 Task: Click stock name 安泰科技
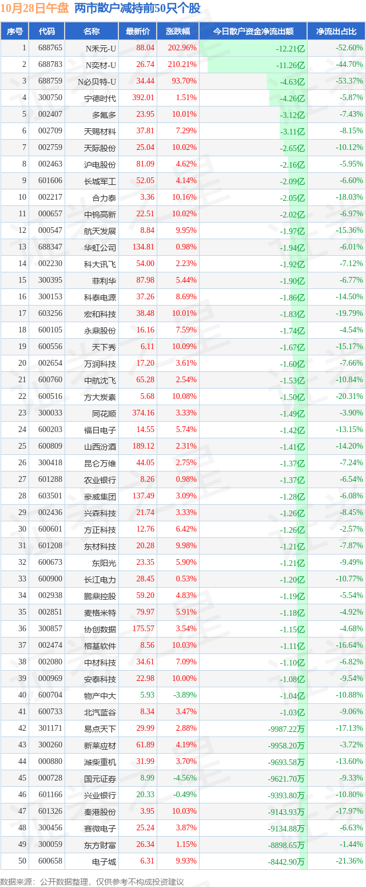pos(100,679)
